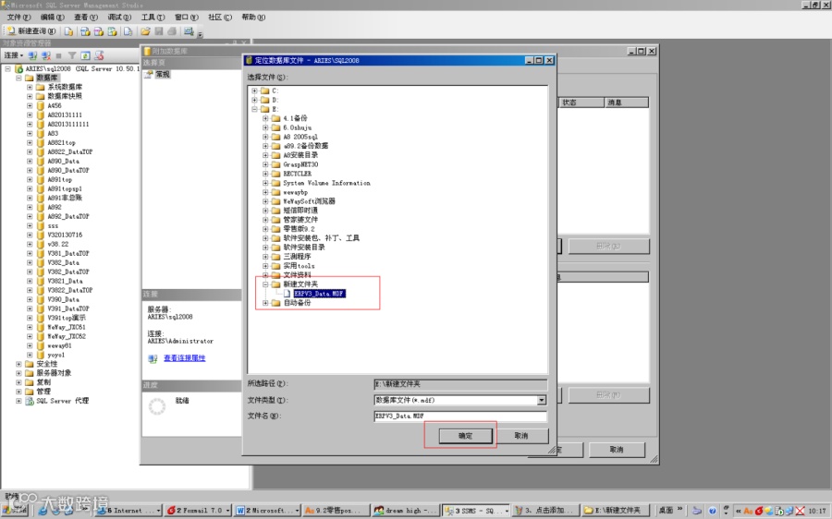This screenshot has height=519, width=832.
Task: Collapse the E: drive node
Action: [255, 109]
